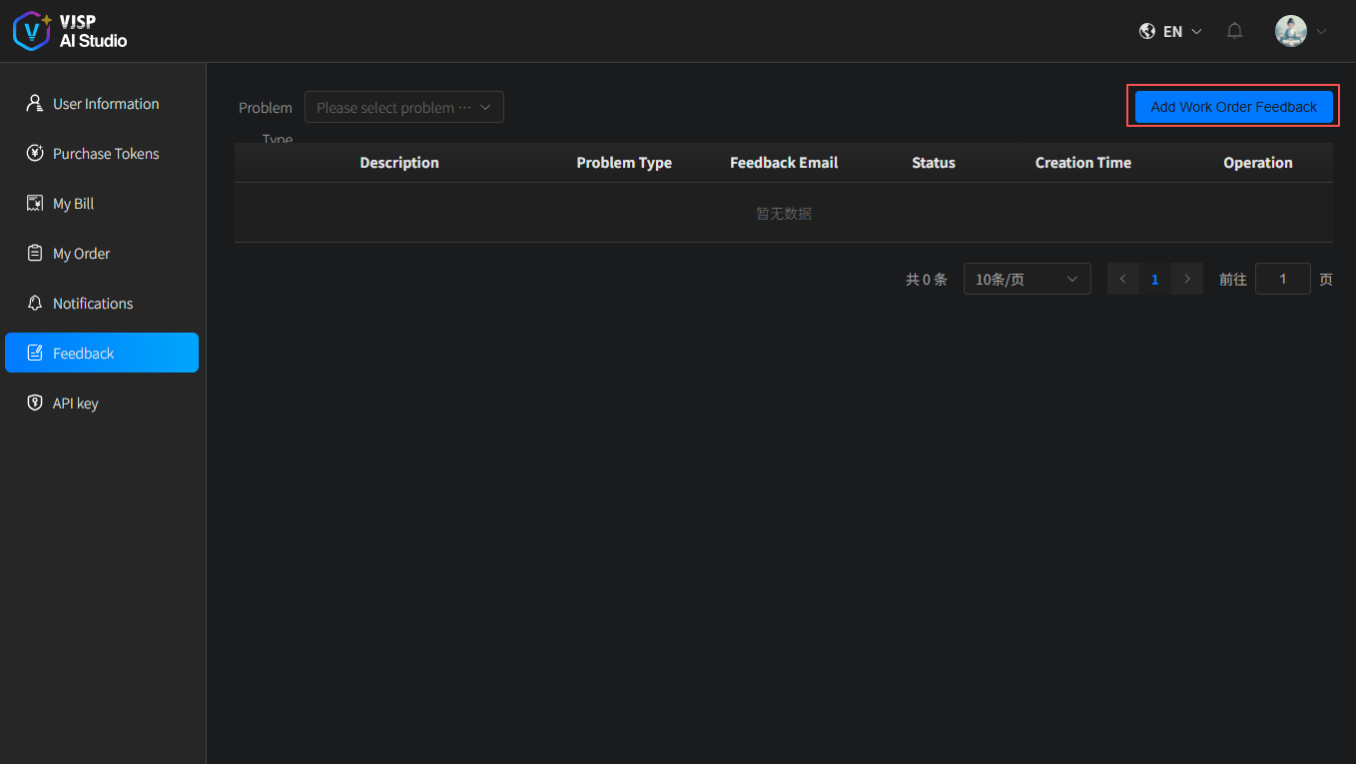Click the go-to page number field
This screenshot has width=1356, height=764.
(1282, 280)
